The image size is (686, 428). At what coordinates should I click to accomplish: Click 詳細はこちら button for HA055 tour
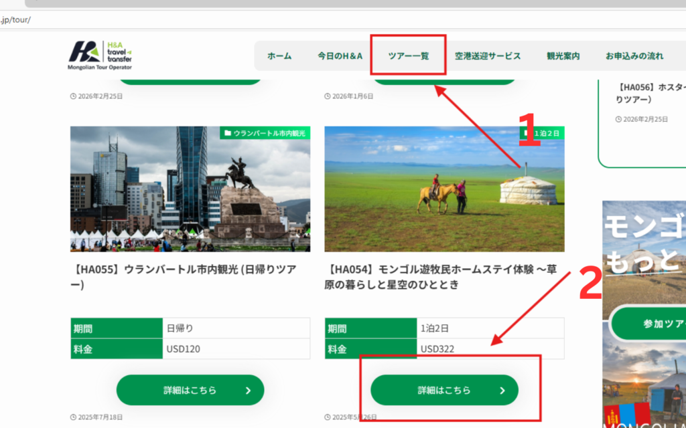click(x=190, y=390)
